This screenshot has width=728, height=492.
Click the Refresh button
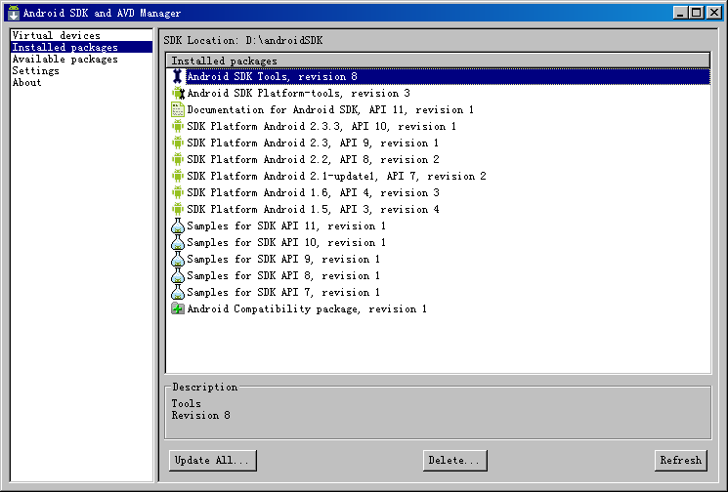point(681,461)
